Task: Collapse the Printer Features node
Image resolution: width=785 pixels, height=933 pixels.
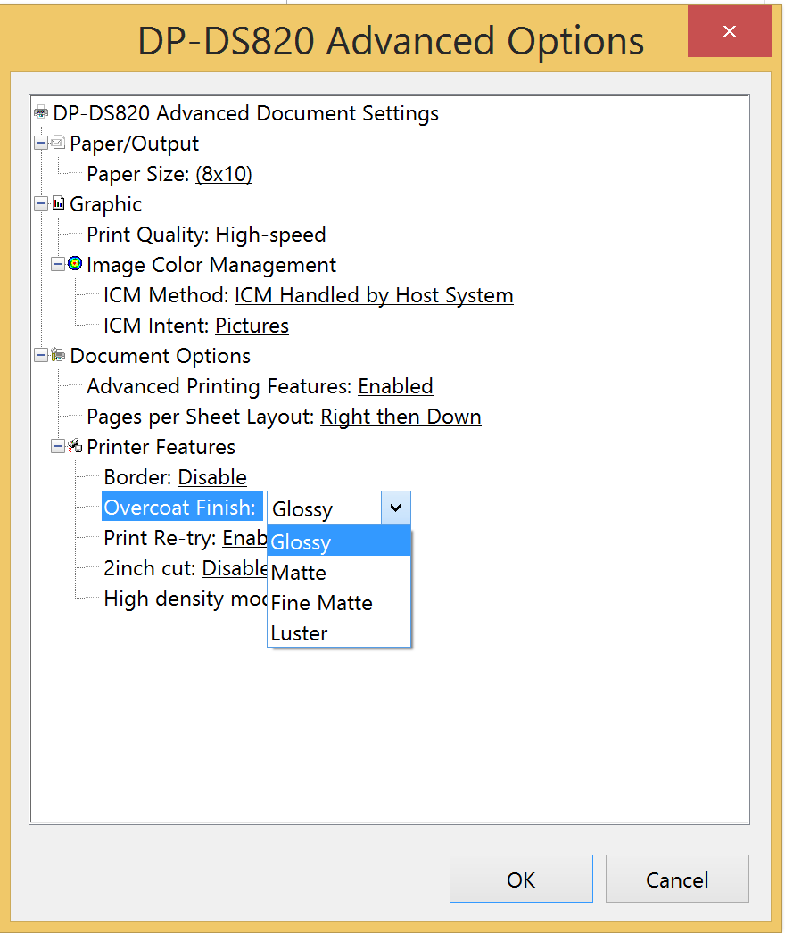Action: click(58, 446)
